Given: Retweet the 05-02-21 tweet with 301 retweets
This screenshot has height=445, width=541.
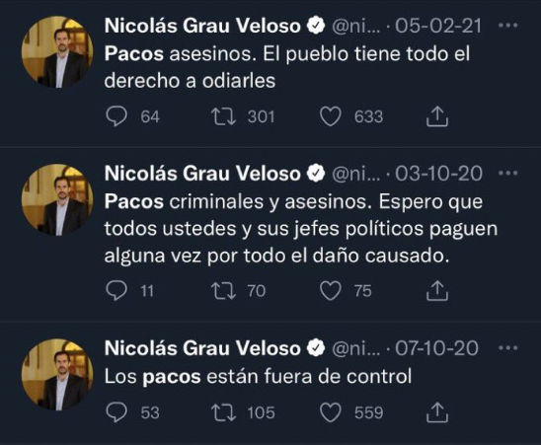Looking at the screenshot, I should coord(223,116).
